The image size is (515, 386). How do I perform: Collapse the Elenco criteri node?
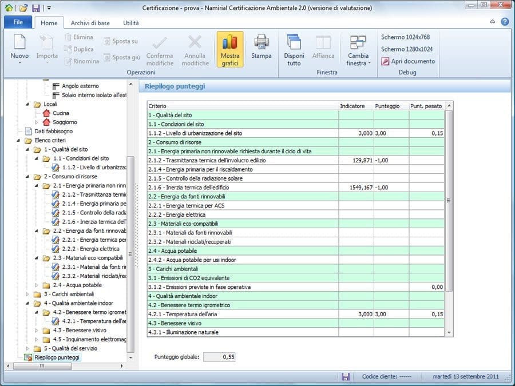coord(18,140)
